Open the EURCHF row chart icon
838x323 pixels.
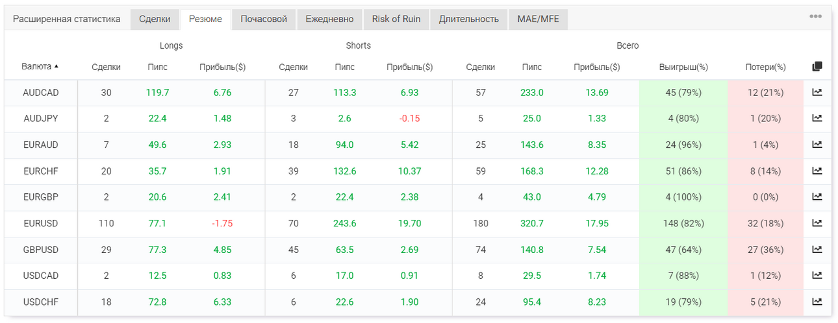pyautogui.click(x=817, y=171)
